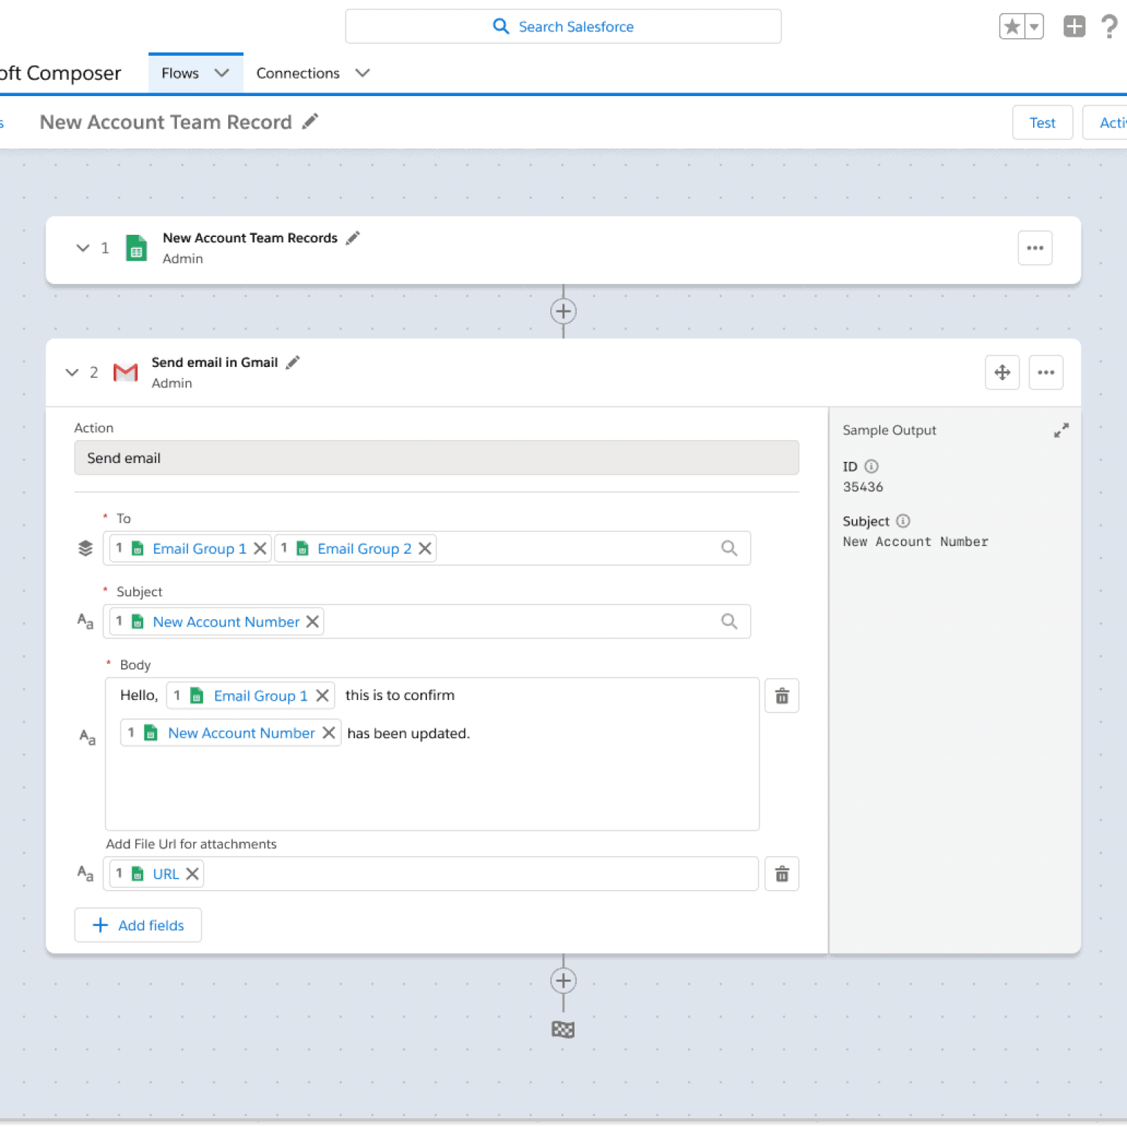Click the search icon in the Subject field

(729, 621)
